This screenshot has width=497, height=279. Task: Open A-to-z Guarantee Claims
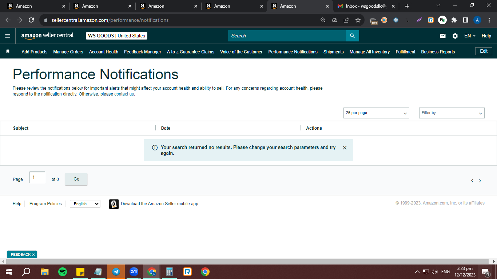click(x=191, y=52)
